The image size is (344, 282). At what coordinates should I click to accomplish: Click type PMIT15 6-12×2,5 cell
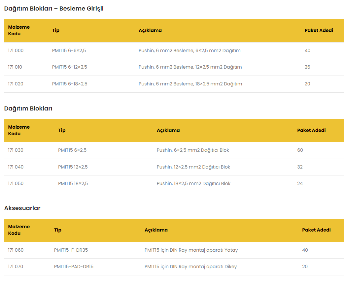point(70,67)
